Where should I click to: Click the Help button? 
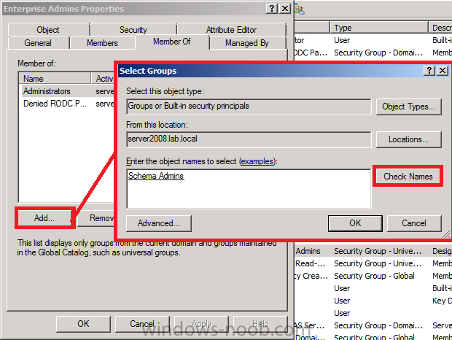[260, 323]
